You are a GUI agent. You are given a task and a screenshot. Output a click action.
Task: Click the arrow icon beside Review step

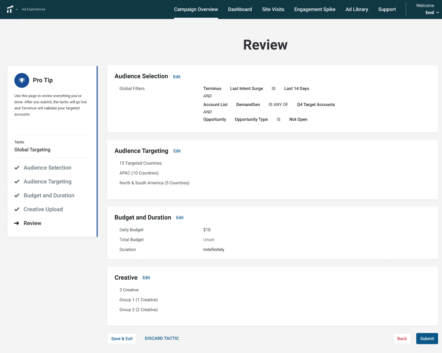pyautogui.click(x=17, y=223)
